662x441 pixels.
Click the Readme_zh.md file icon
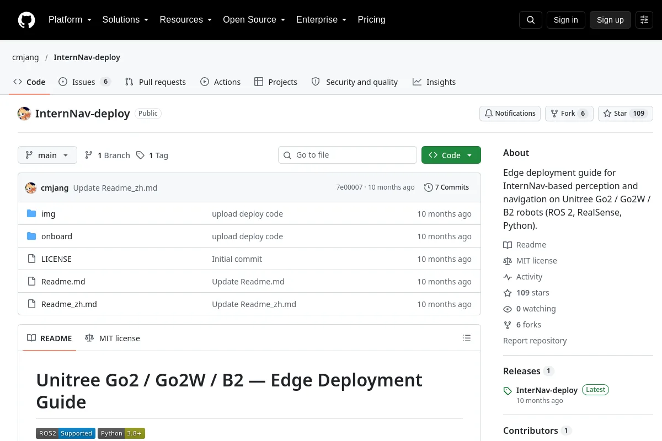coord(31,304)
